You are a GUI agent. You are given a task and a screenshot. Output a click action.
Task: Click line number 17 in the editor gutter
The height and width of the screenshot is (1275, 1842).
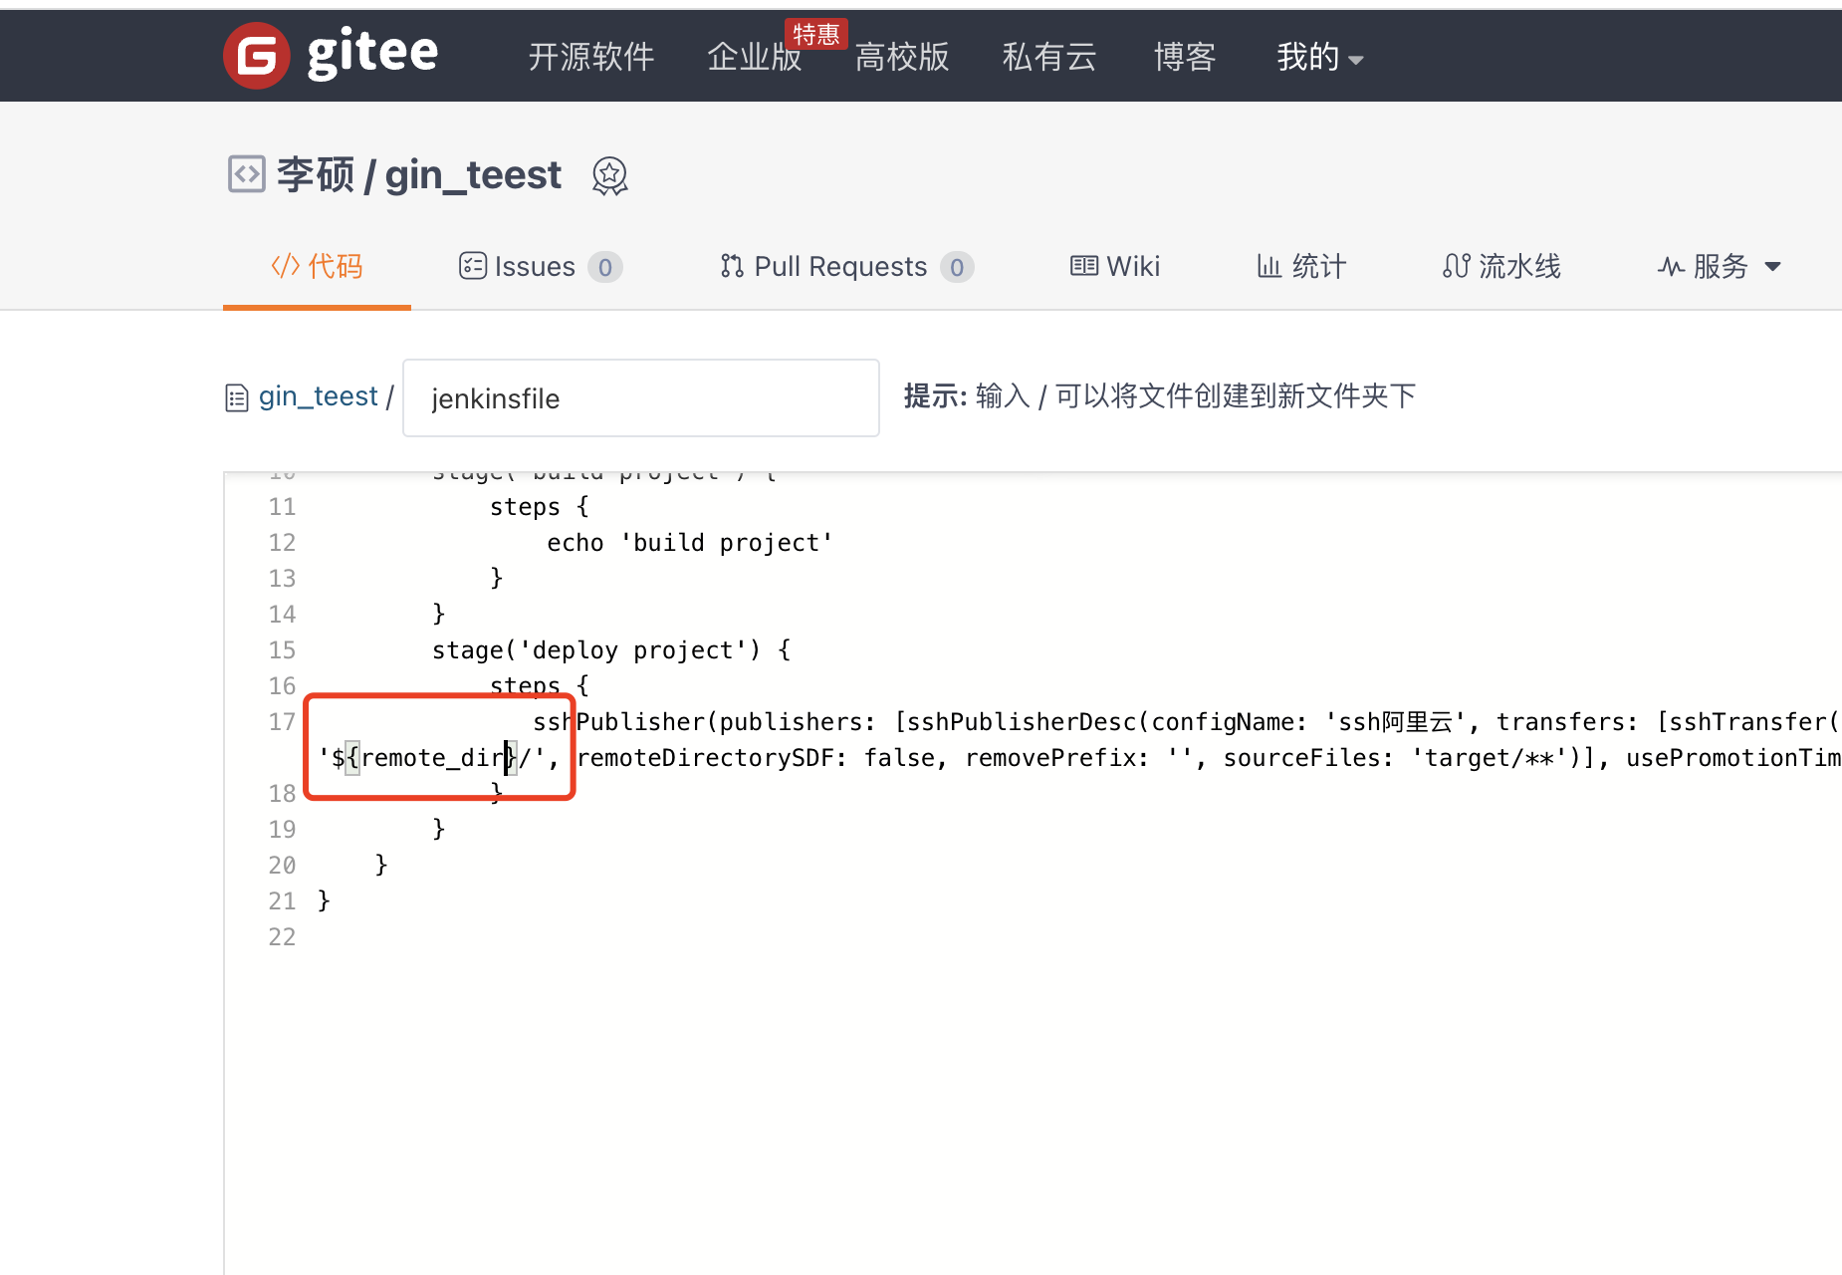pos(283,722)
